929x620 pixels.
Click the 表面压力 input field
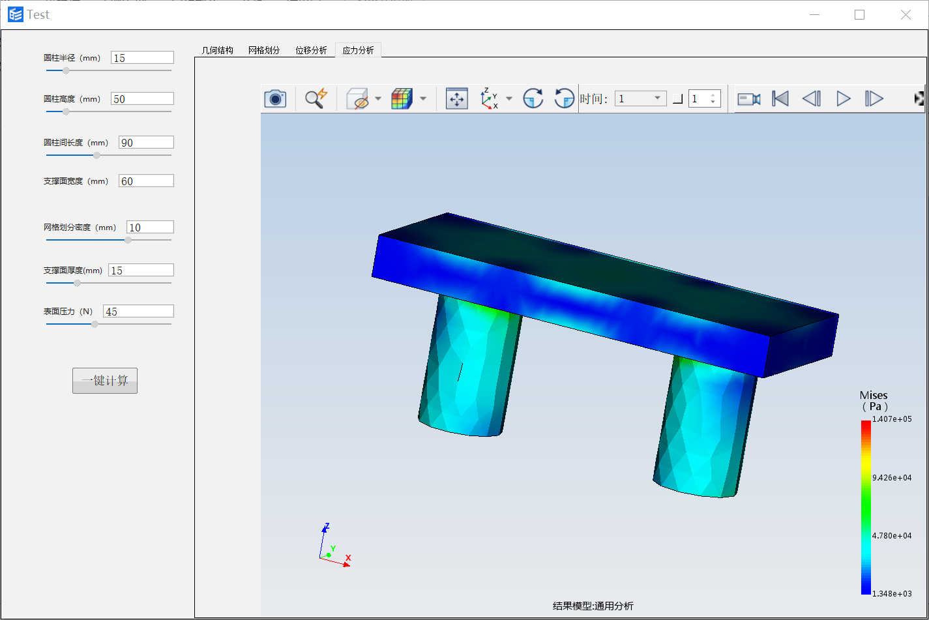138,311
